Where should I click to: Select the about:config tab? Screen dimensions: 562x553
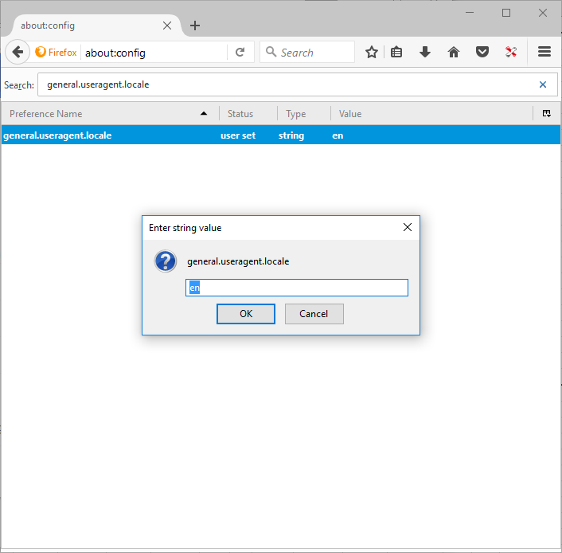pyautogui.click(x=80, y=25)
